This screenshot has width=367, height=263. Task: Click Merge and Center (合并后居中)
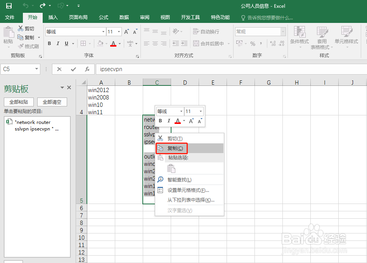click(209, 44)
